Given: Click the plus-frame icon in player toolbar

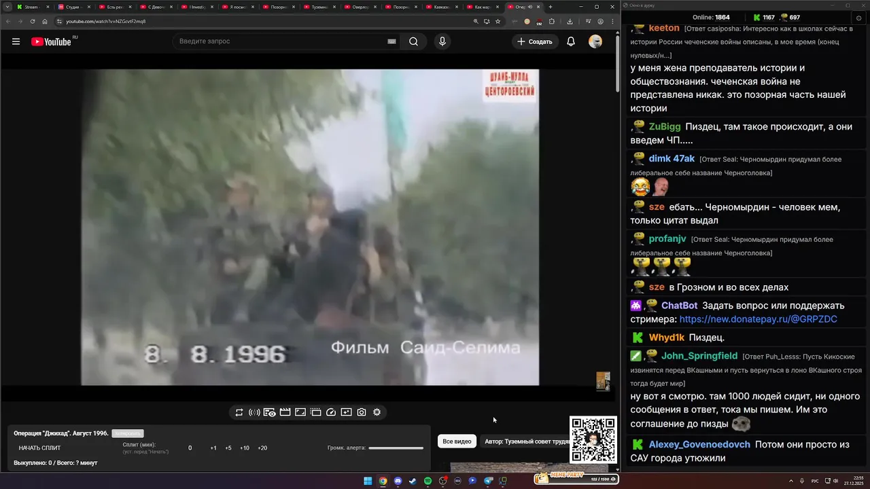Looking at the screenshot, I should click(x=346, y=412).
